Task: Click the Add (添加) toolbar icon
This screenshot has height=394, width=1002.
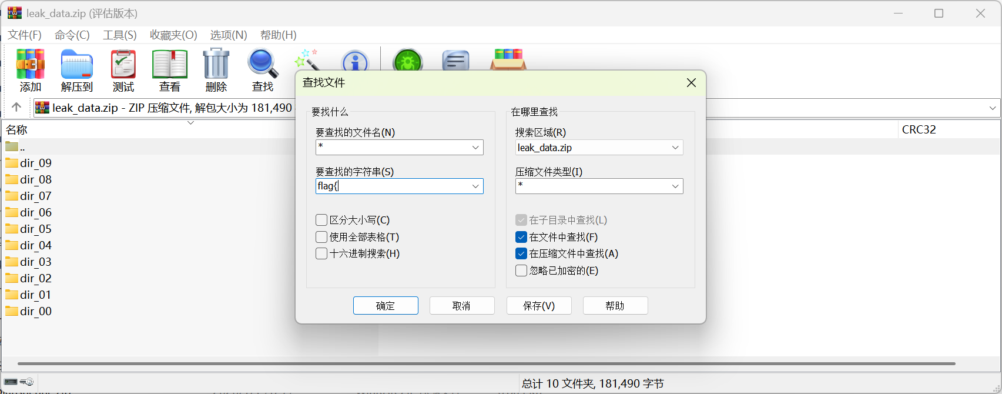Action: coord(30,65)
